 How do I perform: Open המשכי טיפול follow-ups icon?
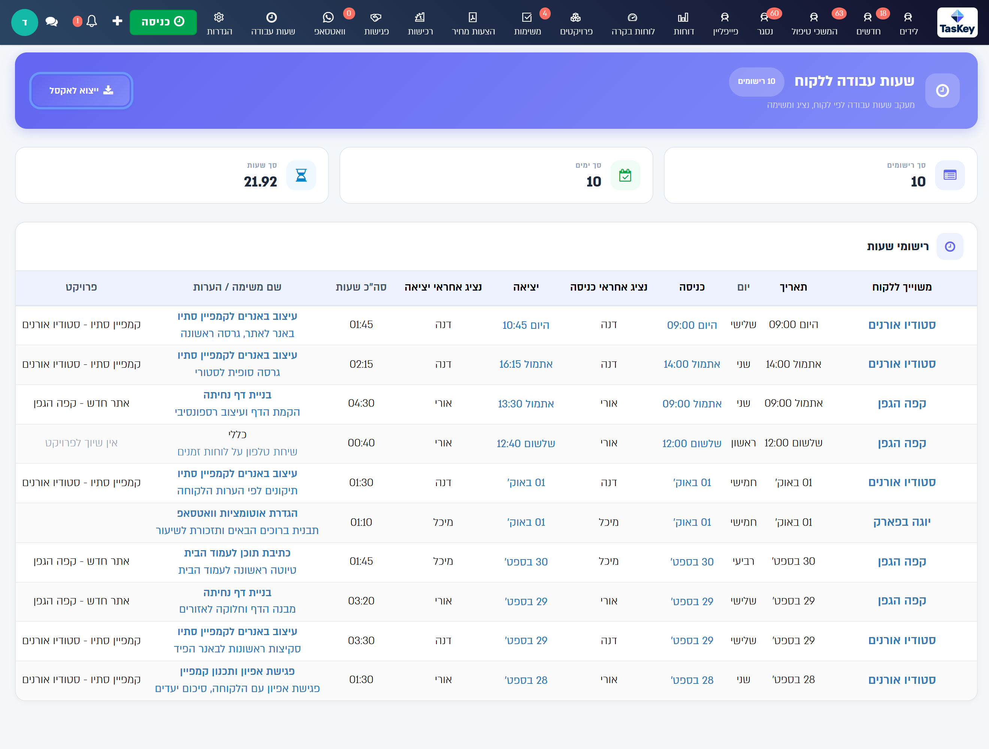tap(814, 17)
